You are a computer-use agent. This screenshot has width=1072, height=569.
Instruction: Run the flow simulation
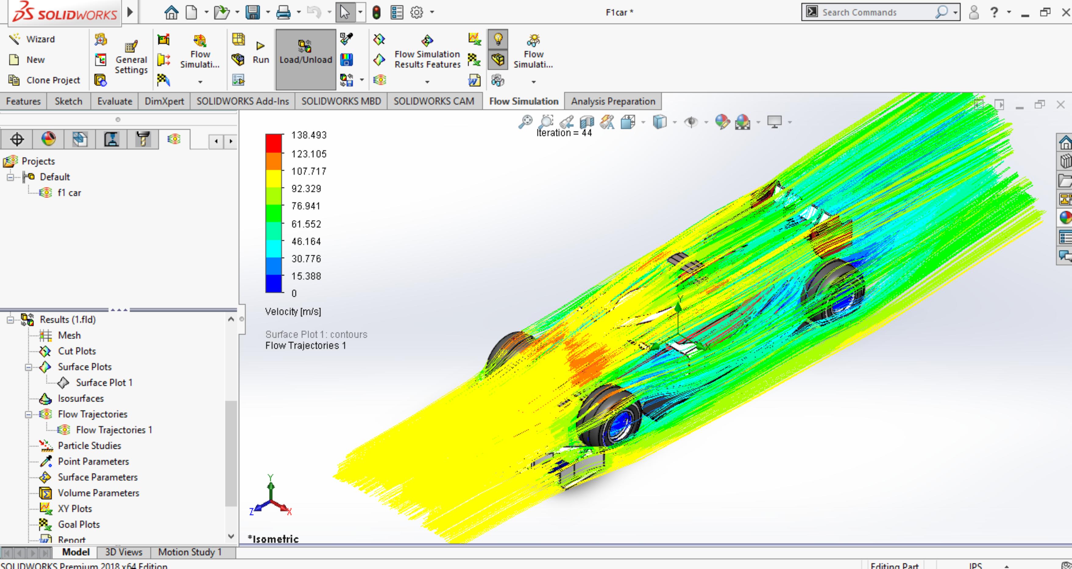[261, 52]
